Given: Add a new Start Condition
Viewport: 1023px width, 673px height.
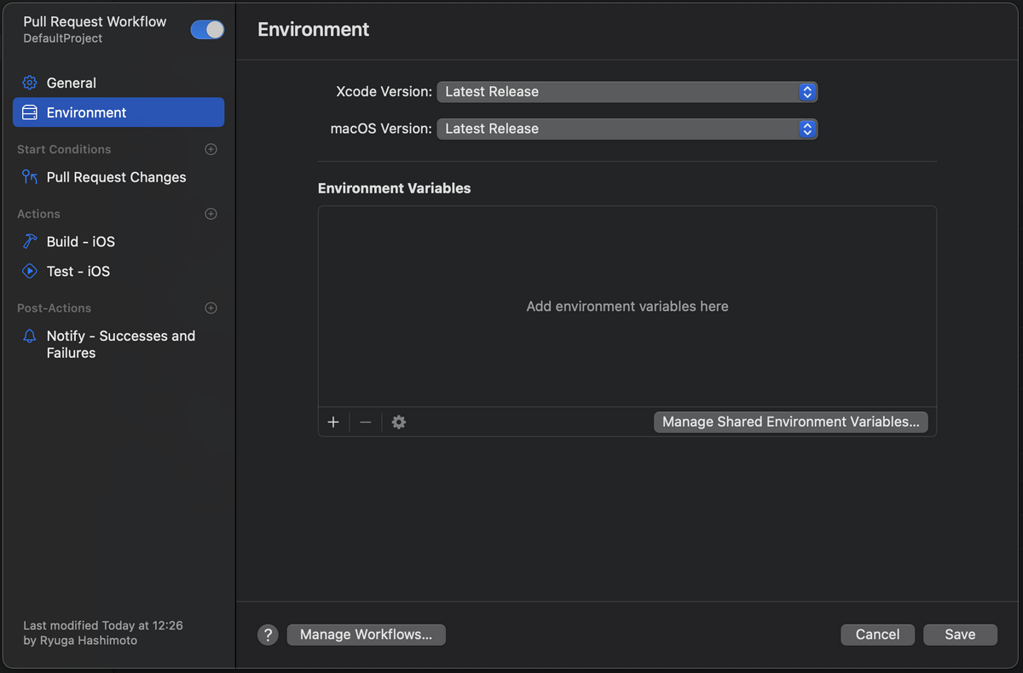Looking at the screenshot, I should tap(211, 149).
